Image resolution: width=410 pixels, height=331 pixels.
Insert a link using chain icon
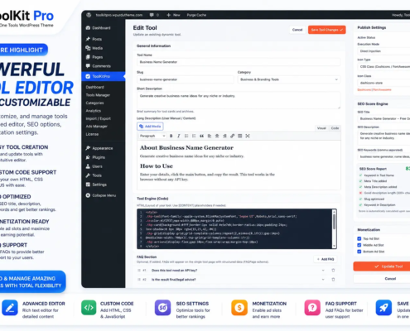point(233,136)
